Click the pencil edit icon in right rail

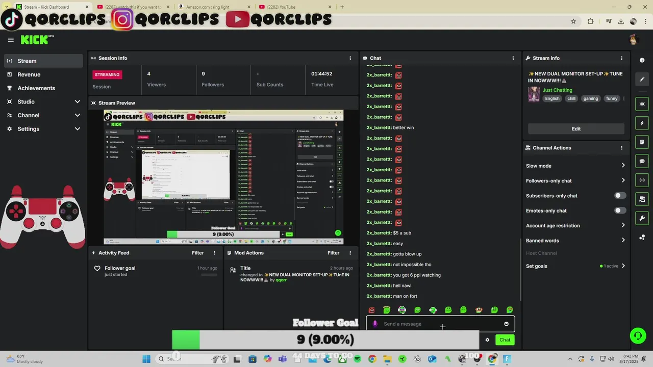pyautogui.click(x=642, y=80)
